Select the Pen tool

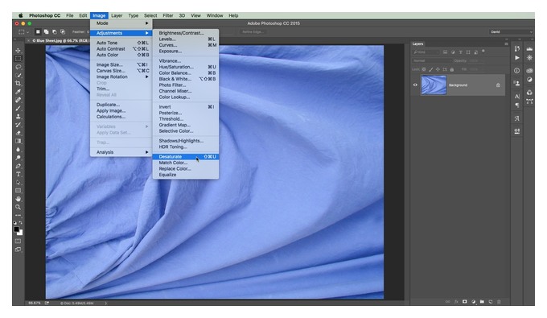19,166
